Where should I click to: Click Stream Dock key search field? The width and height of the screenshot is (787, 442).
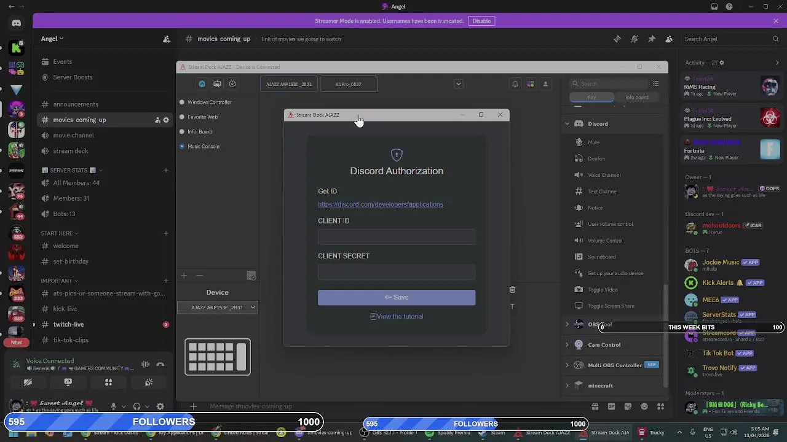(x=609, y=83)
